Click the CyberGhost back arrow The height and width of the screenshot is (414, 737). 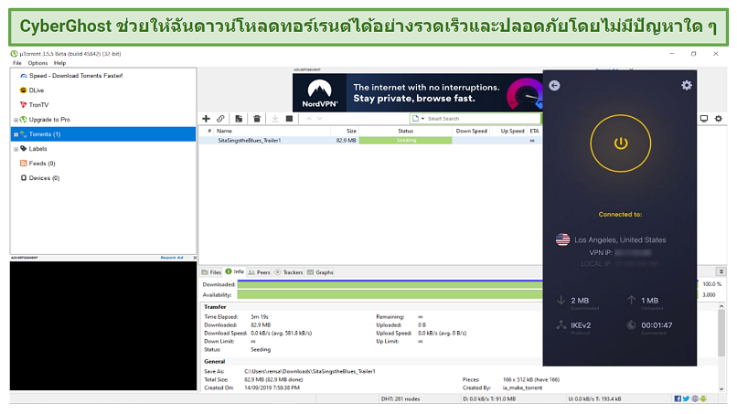(x=554, y=86)
